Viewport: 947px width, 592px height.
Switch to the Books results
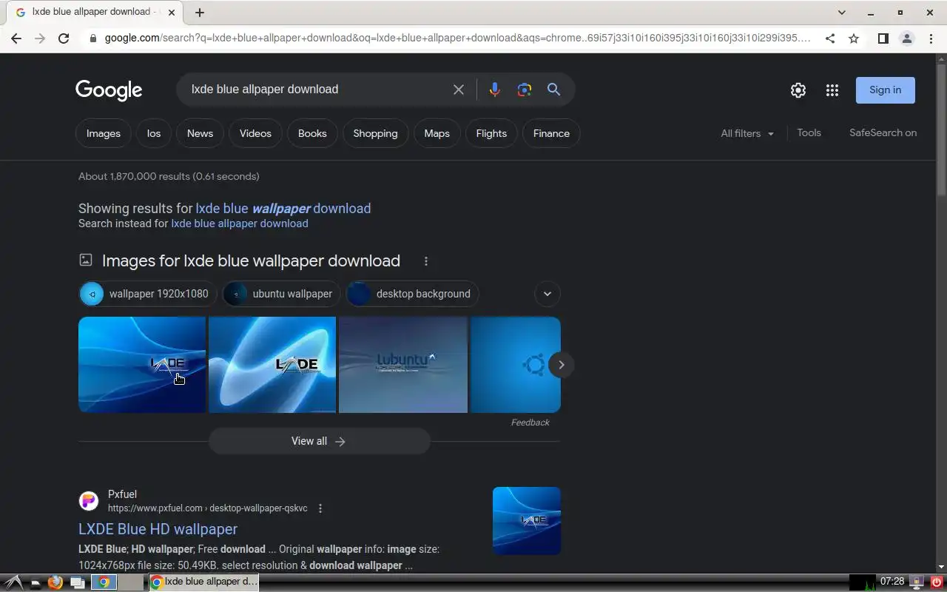[x=312, y=133]
